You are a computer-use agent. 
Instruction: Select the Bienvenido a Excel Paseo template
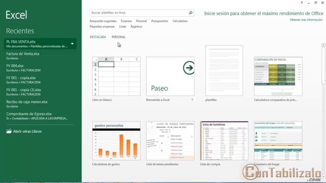(x=170, y=76)
